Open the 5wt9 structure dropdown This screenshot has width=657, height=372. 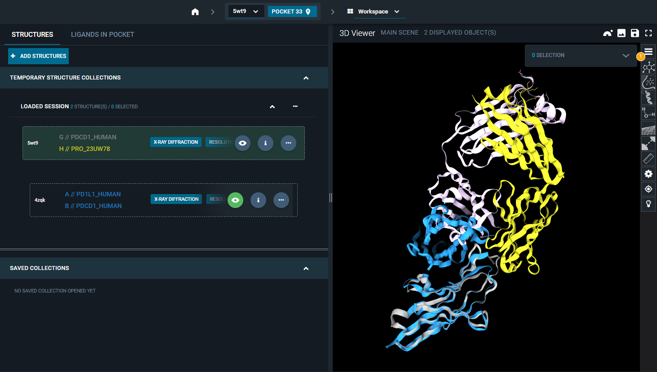coord(246,11)
